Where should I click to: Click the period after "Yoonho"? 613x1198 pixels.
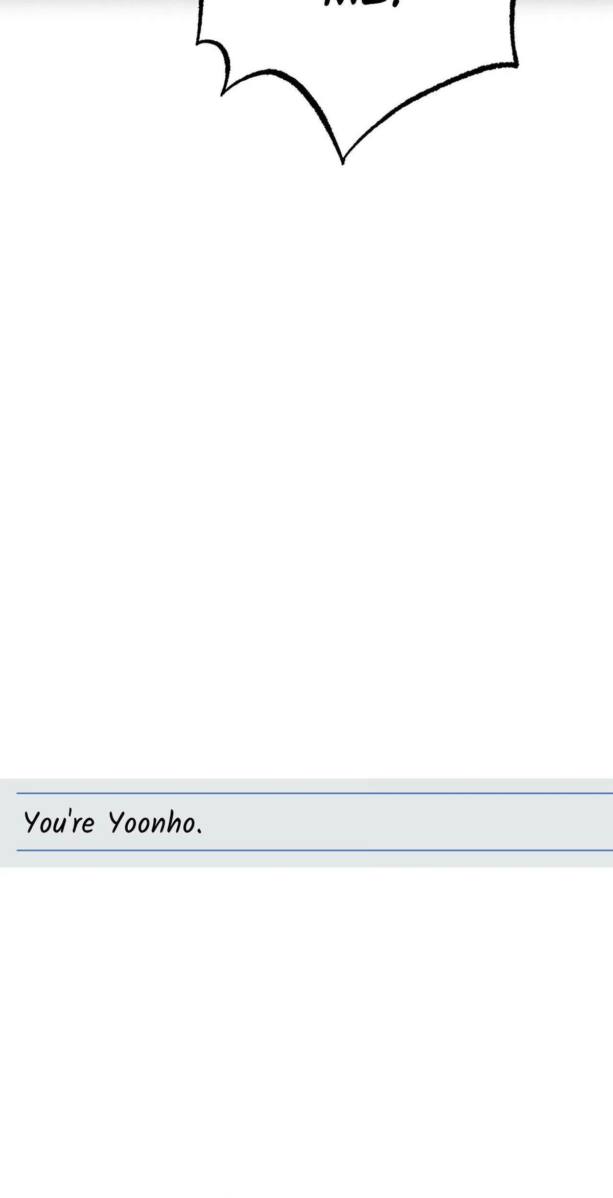(199, 833)
